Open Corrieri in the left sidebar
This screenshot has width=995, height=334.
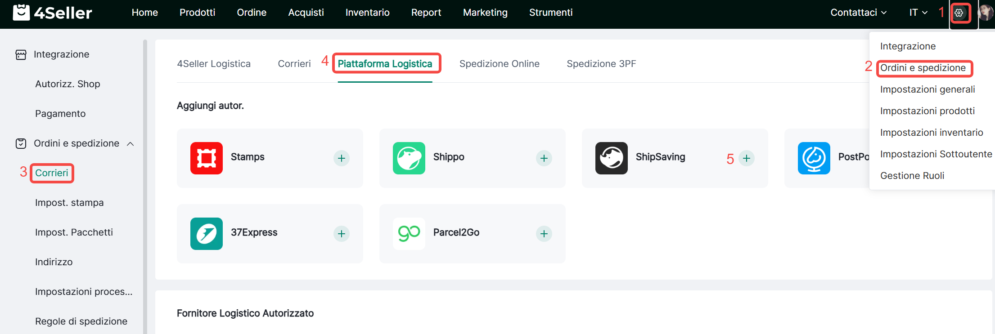[52, 173]
